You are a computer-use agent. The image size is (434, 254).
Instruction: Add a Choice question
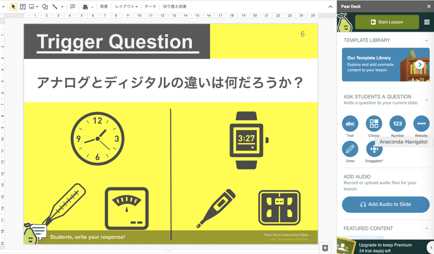pos(374,124)
